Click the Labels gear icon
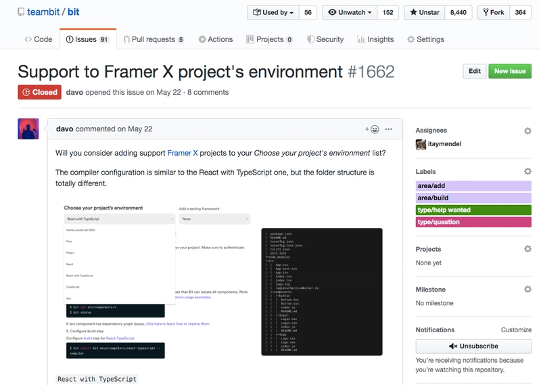Screen dimensions: 541x385 click(527, 172)
